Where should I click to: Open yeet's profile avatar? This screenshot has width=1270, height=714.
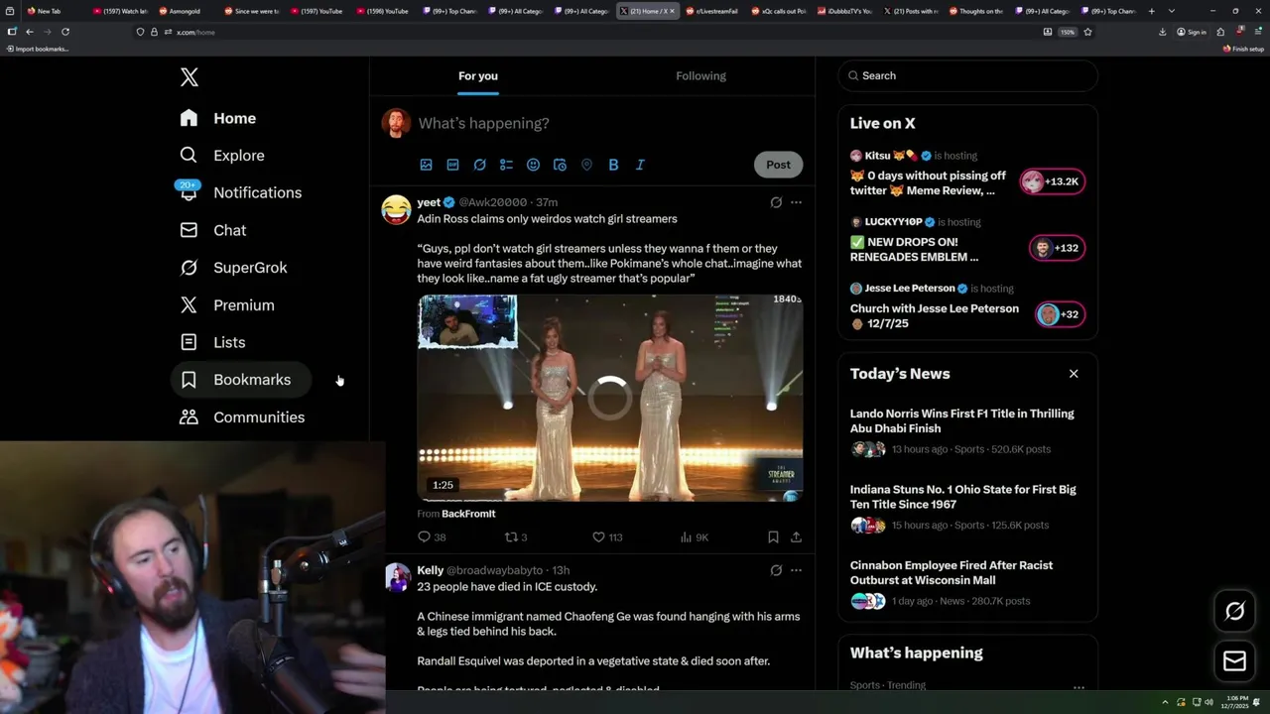[396, 209]
